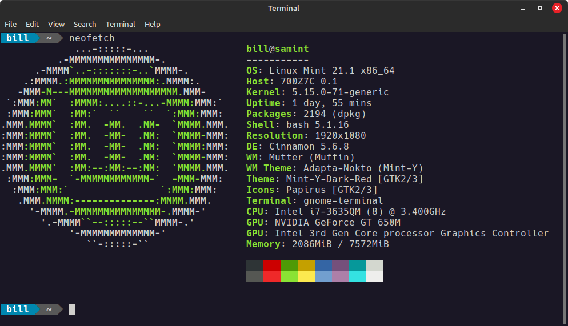The image size is (568, 326).
Task: Click the Packages value '2194 (dpkg)'
Action: [335, 114]
